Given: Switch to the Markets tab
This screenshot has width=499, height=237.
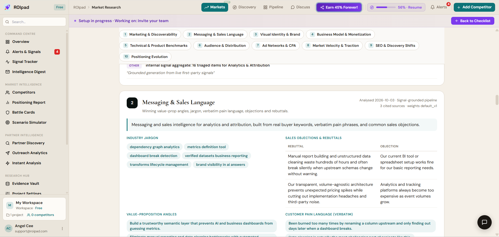Looking at the screenshot, I should pos(215,7).
